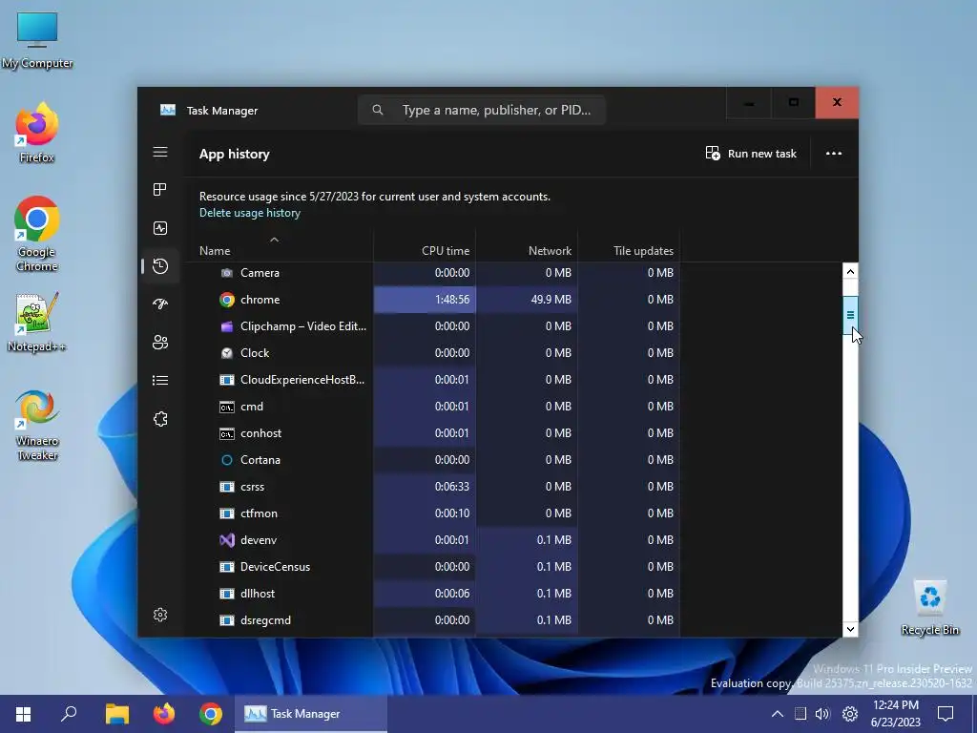The height and width of the screenshot is (733, 977).
Task: Open File Explorer from the taskbar
Action: click(116, 714)
